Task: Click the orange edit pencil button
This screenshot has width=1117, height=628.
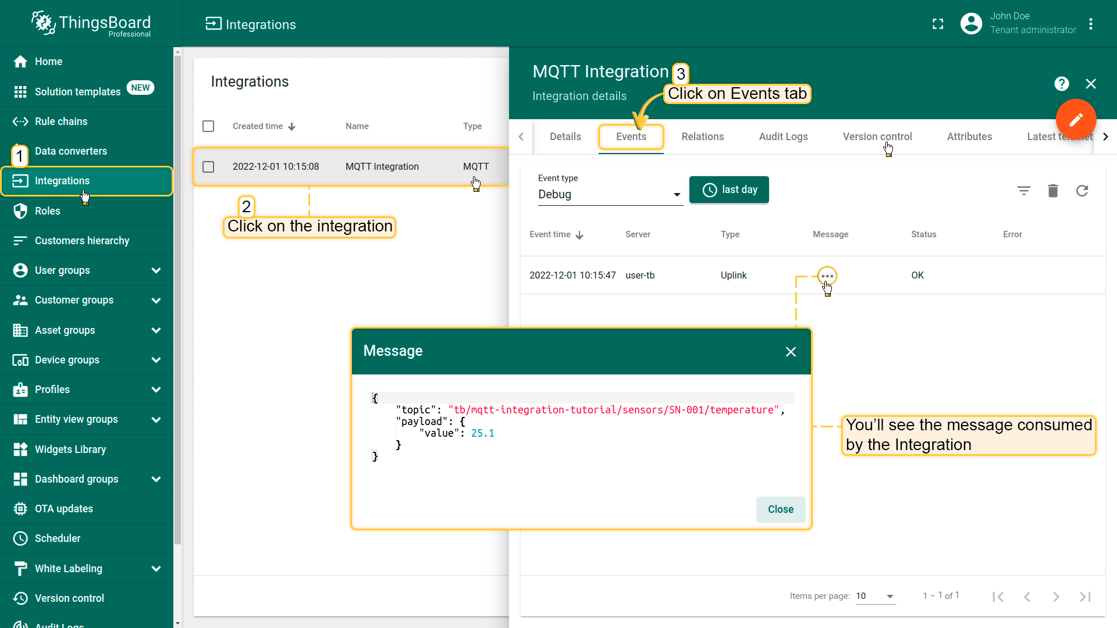Action: (1076, 119)
